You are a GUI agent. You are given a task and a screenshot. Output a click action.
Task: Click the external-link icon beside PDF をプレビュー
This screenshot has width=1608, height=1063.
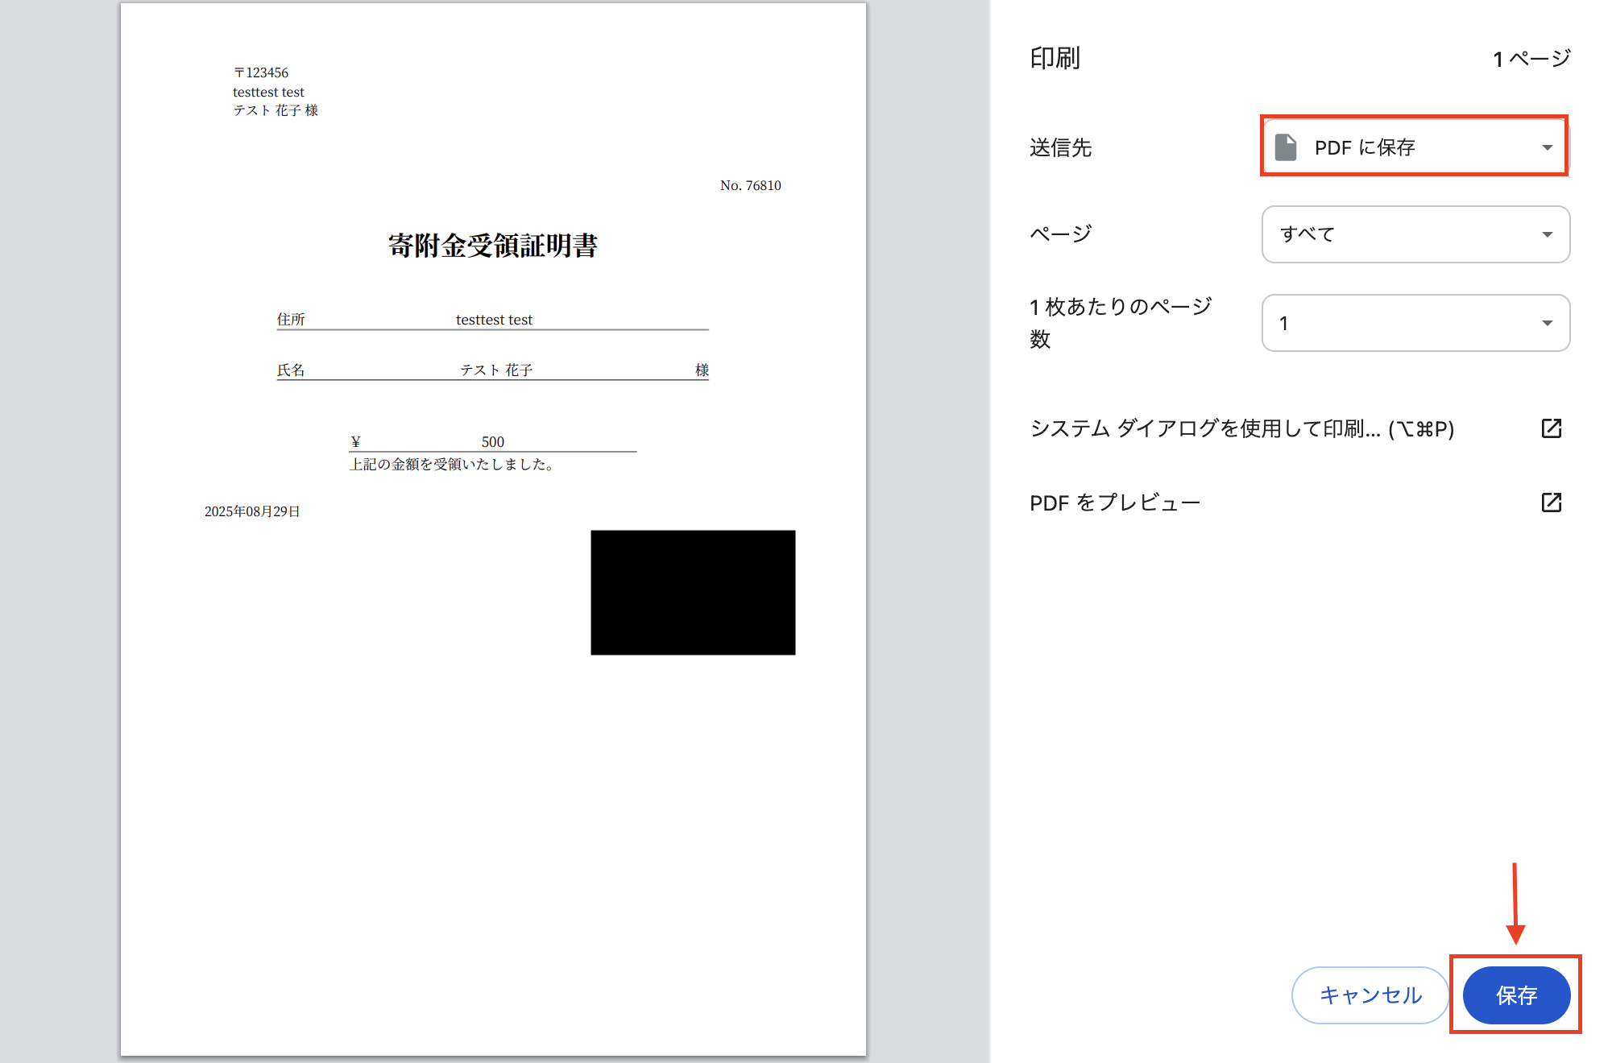click(x=1552, y=502)
